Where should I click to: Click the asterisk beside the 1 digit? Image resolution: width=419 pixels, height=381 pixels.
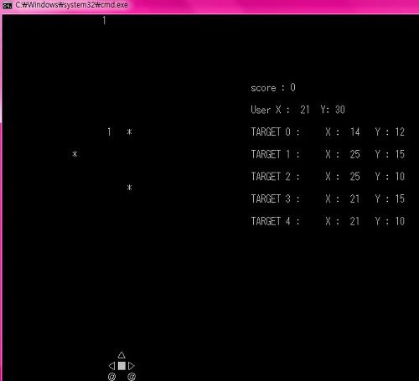coord(129,131)
